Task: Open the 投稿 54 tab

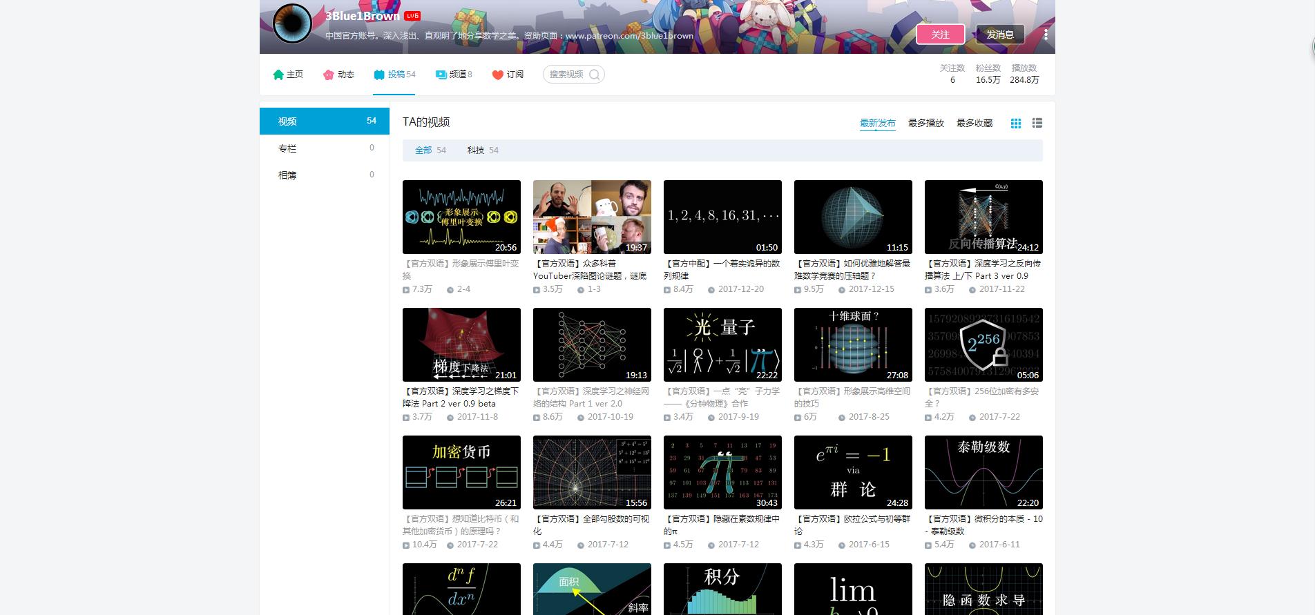Action: 394,75
